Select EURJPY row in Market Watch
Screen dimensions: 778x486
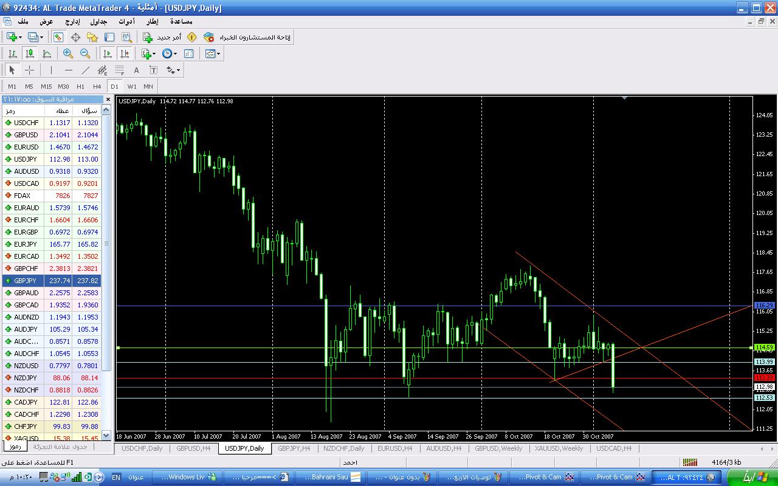pyautogui.click(x=26, y=244)
